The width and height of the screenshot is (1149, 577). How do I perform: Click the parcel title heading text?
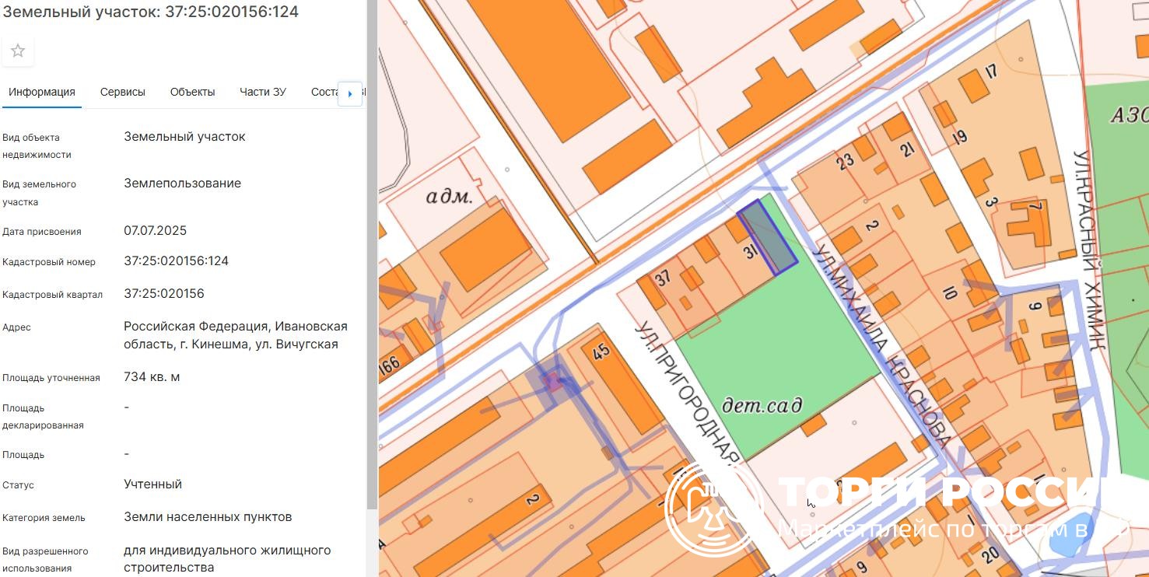tap(150, 12)
